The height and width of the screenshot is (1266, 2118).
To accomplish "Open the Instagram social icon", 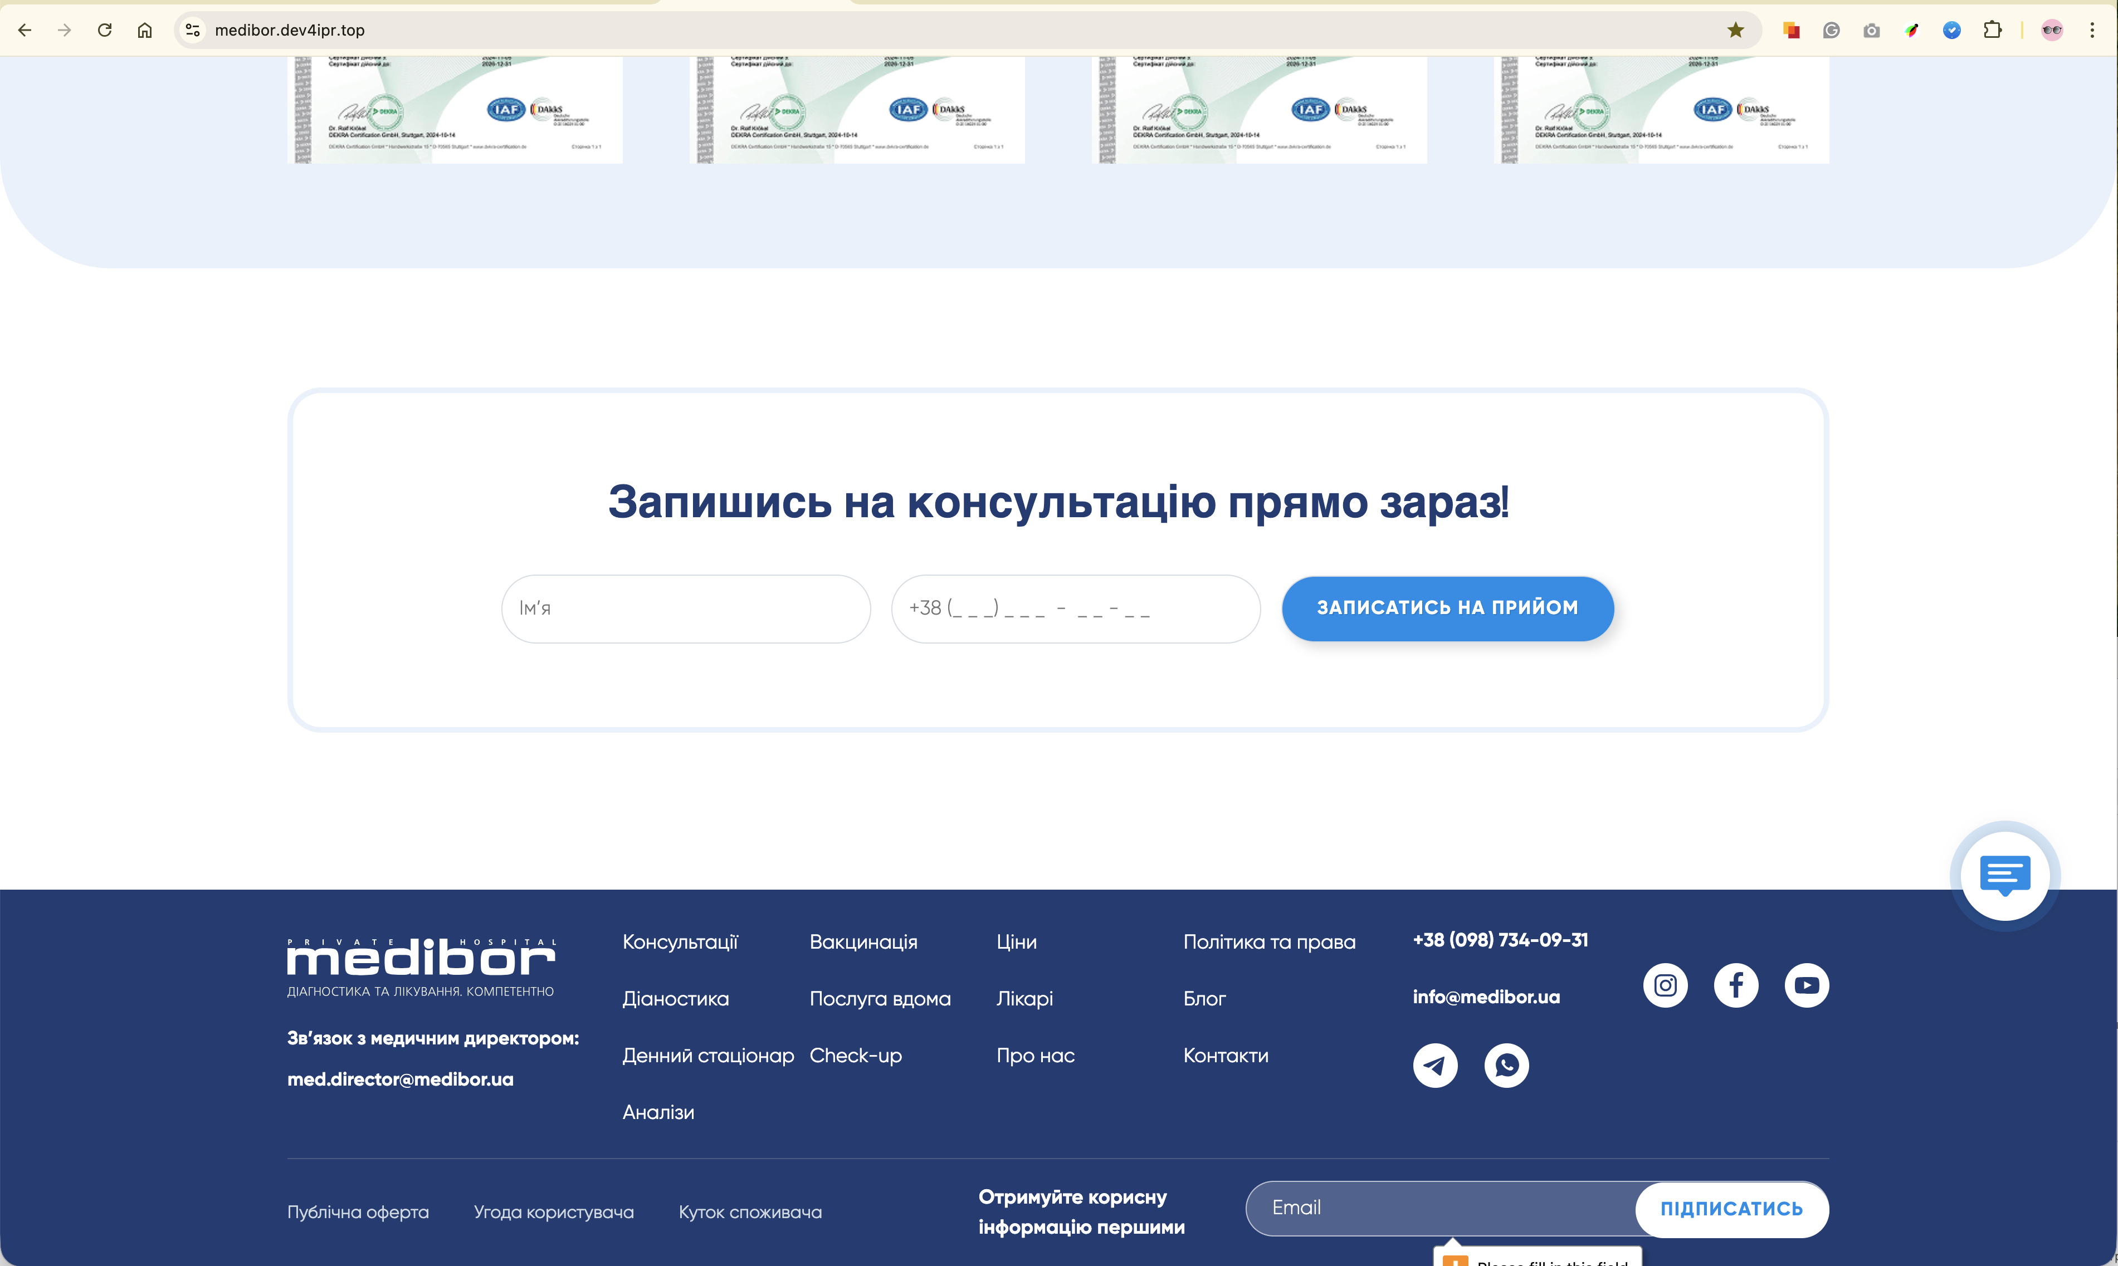I will coord(1665,985).
